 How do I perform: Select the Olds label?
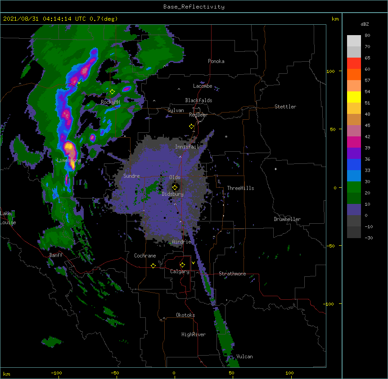pos(175,177)
